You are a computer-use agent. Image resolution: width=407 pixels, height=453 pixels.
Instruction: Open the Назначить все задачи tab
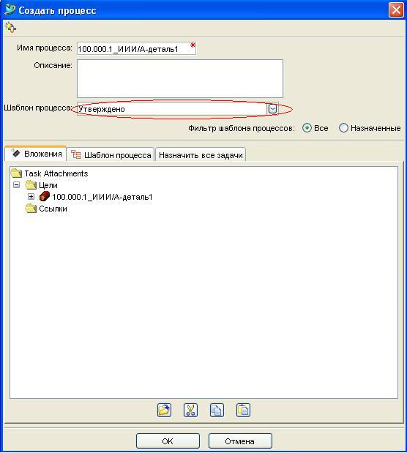pyautogui.click(x=201, y=155)
